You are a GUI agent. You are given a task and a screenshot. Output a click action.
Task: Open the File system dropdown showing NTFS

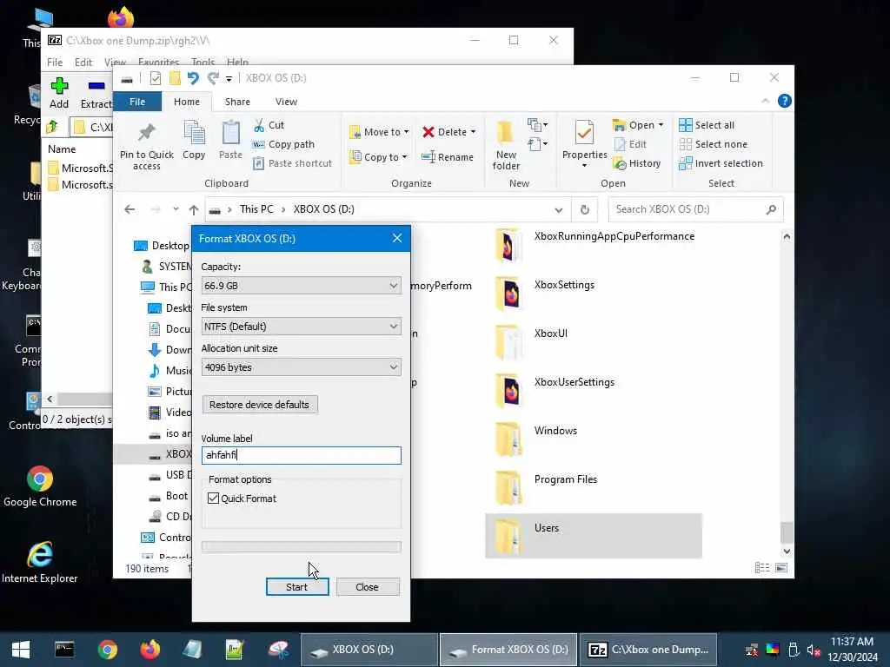point(301,327)
